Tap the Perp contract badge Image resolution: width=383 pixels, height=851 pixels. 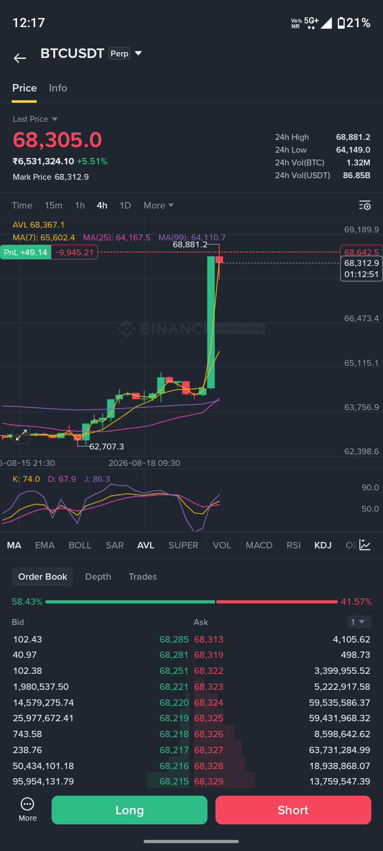click(x=120, y=53)
